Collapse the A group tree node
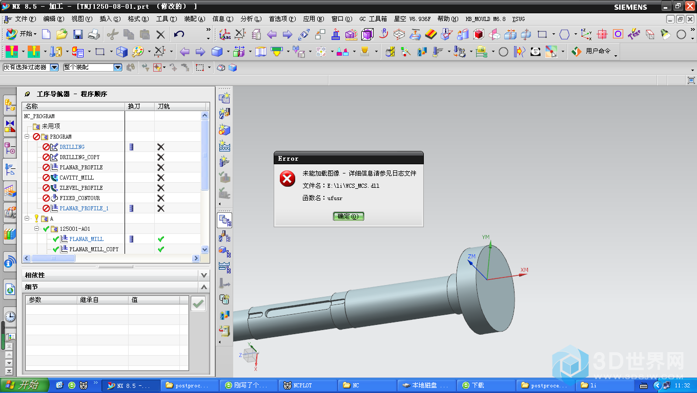 tap(27, 219)
